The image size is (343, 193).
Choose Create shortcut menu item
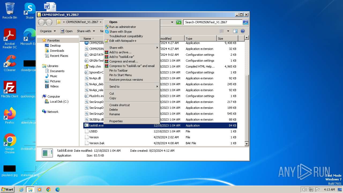pos(119,105)
